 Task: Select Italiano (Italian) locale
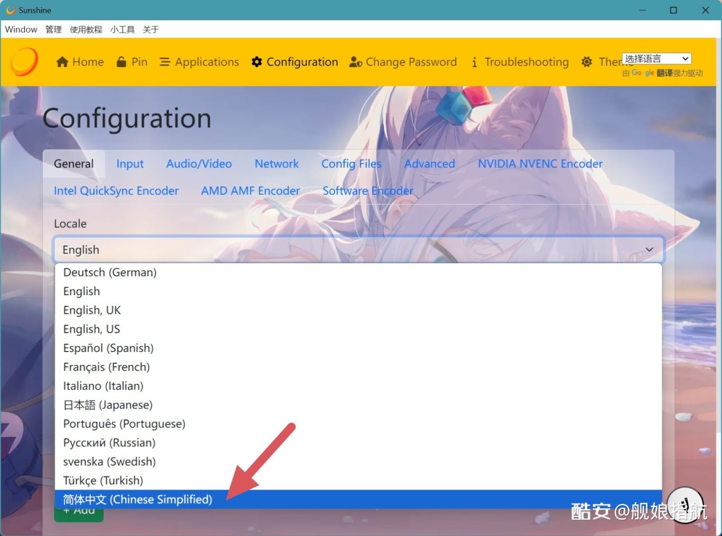pos(358,386)
